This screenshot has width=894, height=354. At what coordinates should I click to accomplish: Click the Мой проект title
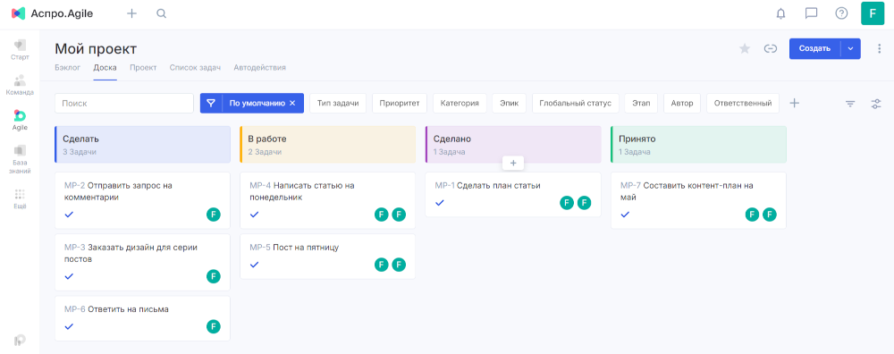point(96,48)
